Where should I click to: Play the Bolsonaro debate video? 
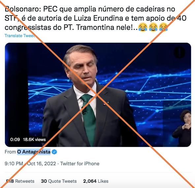coord(98,95)
